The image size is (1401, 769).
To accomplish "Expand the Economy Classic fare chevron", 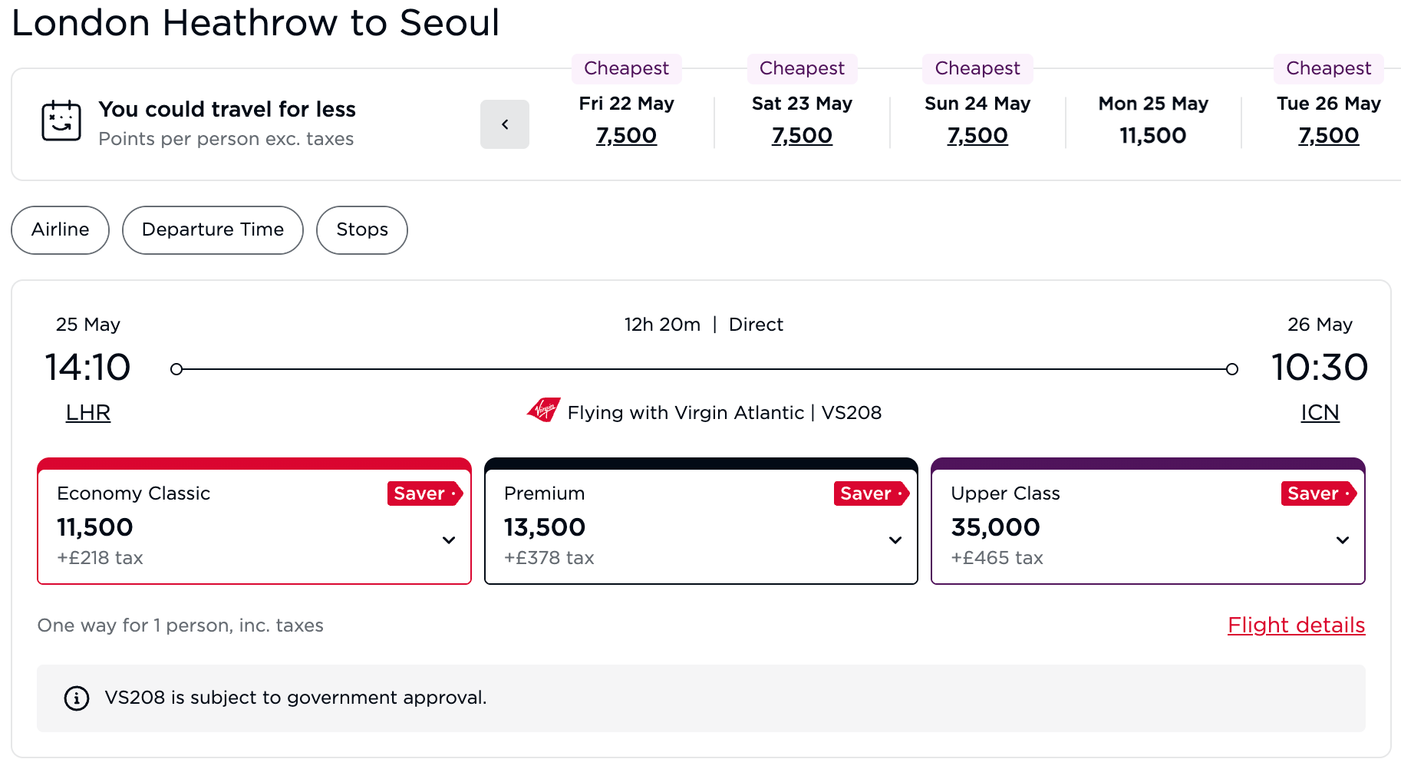I will pyautogui.click(x=449, y=540).
